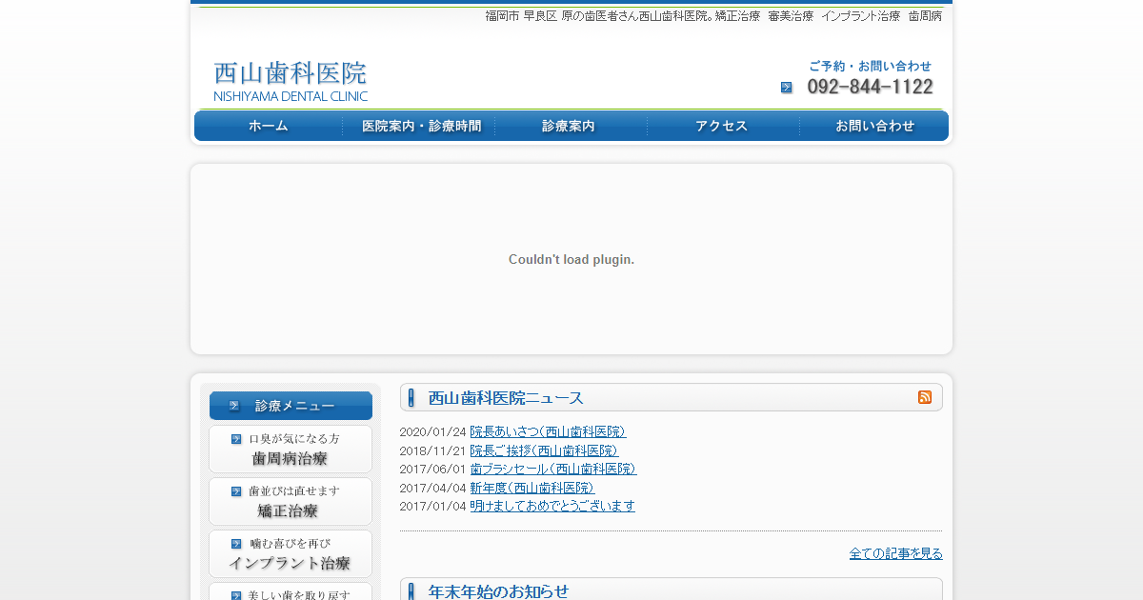Open the ホーム navigation tab

click(x=269, y=126)
